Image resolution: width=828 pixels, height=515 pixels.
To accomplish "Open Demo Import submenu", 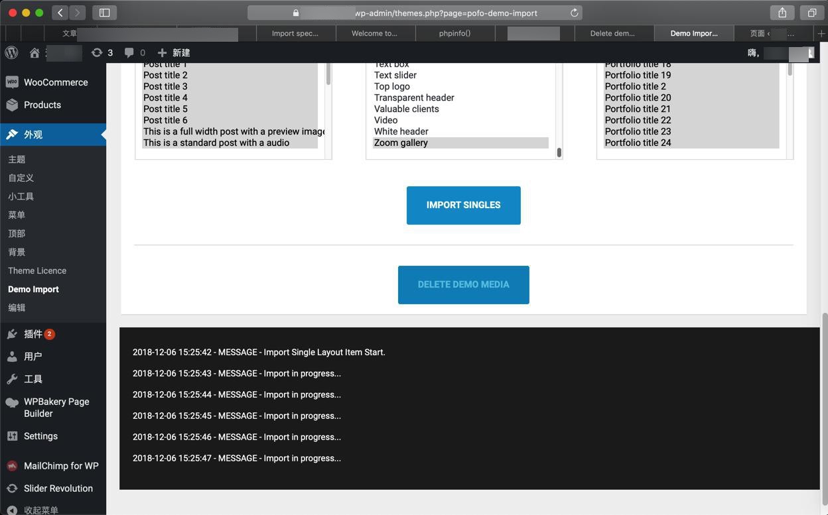I will tap(33, 289).
